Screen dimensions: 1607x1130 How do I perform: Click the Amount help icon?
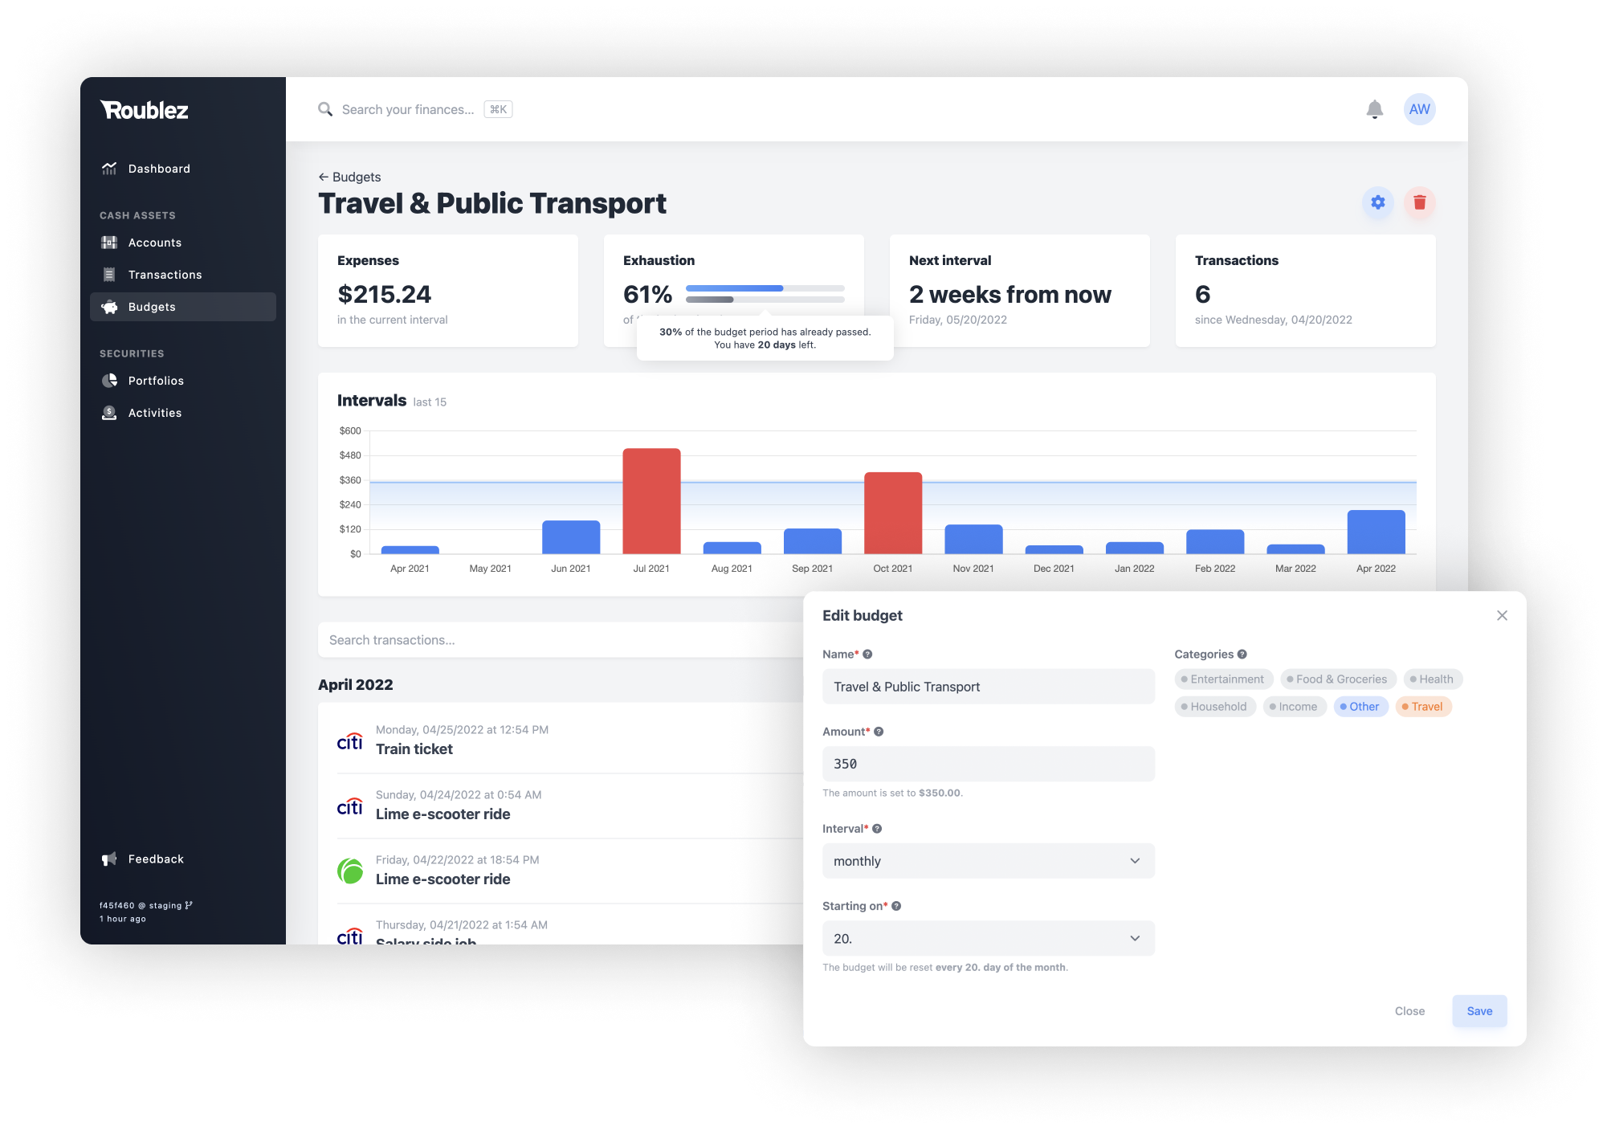879,732
